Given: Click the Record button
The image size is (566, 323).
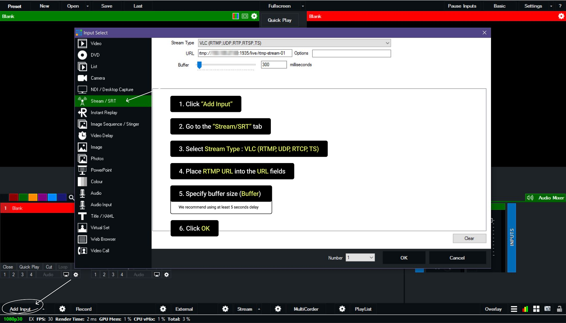Looking at the screenshot, I should coord(84,309).
